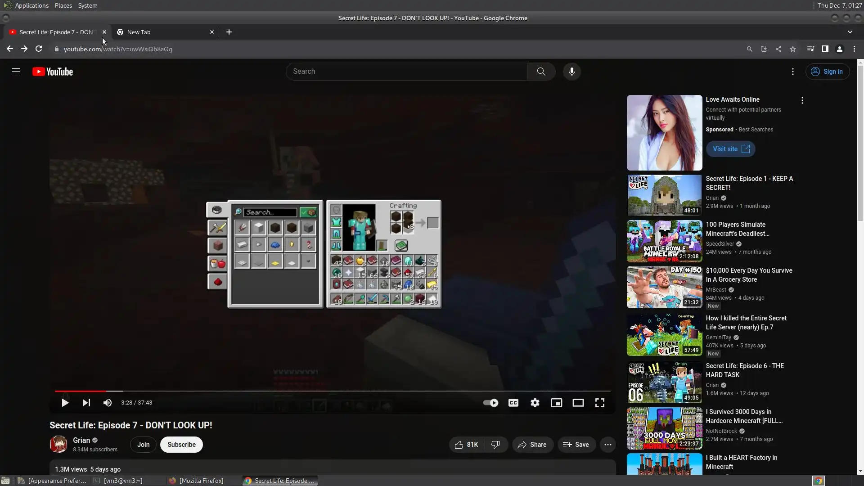Screen dimensions: 864x486
Task: Toggle closed captions on video
Action: 513,403
